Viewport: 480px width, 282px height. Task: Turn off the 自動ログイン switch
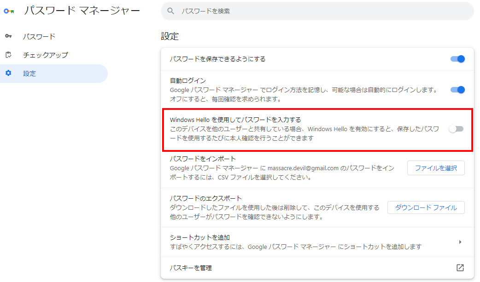point(457,90)
